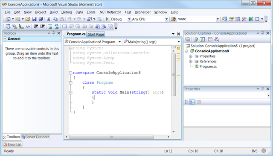Click Display an Object Member List icon
Viewport: 273px width, 156px height.
pos(8,26)
